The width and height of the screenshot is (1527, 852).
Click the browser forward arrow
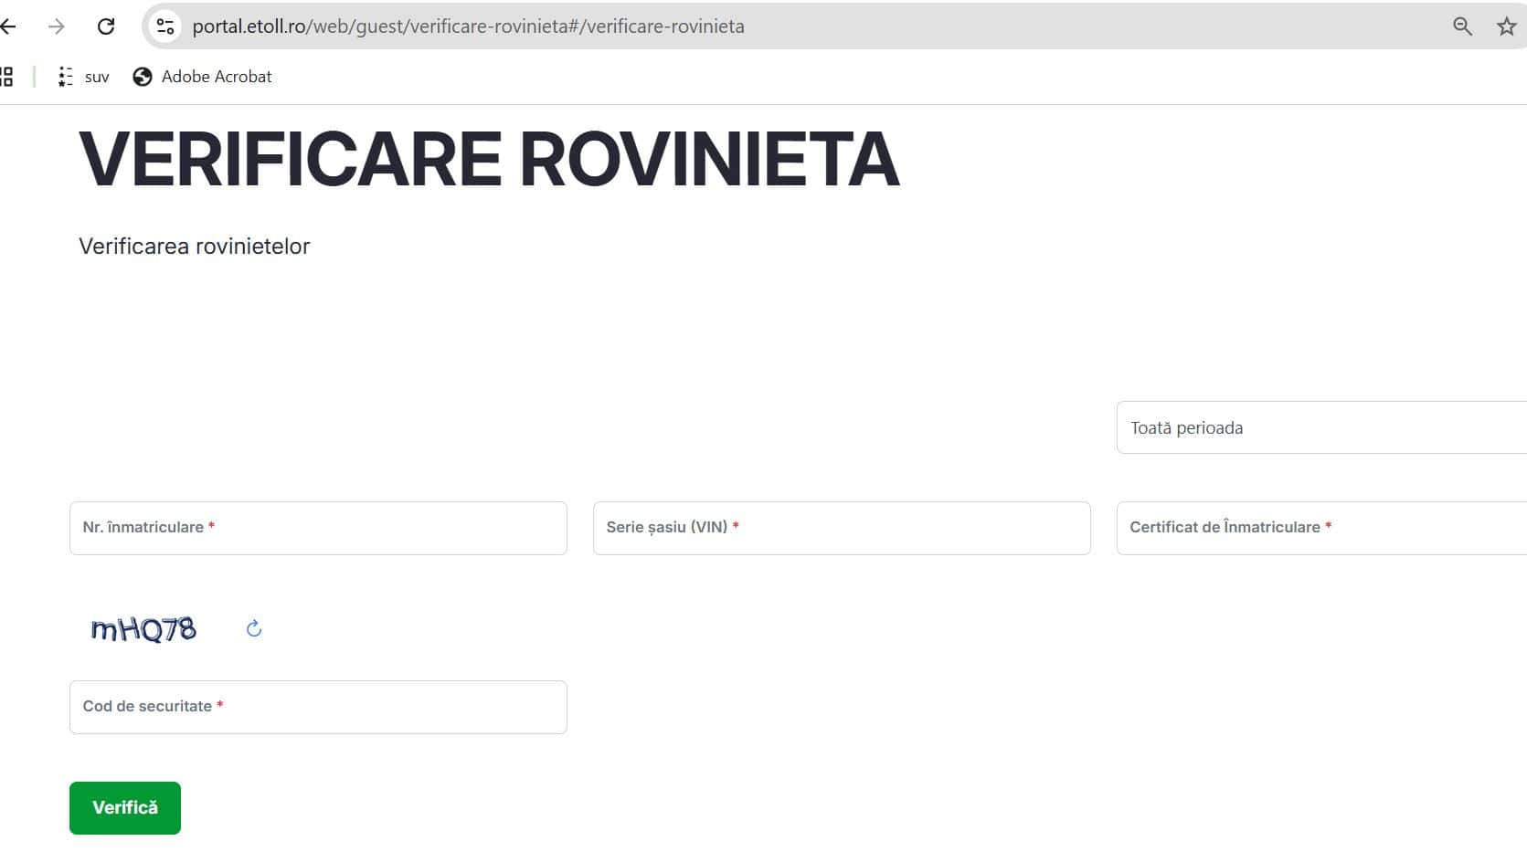57,26
